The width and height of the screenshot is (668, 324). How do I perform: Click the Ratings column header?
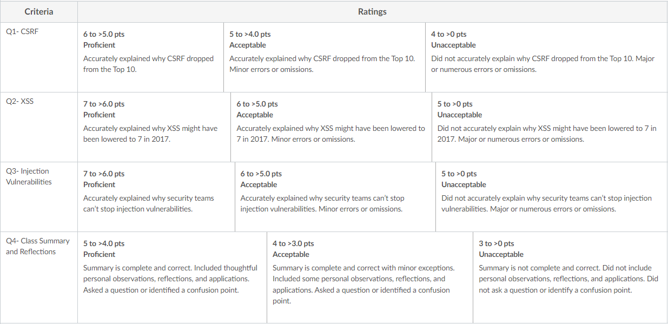pyautogui.click(x=373, y=11)
